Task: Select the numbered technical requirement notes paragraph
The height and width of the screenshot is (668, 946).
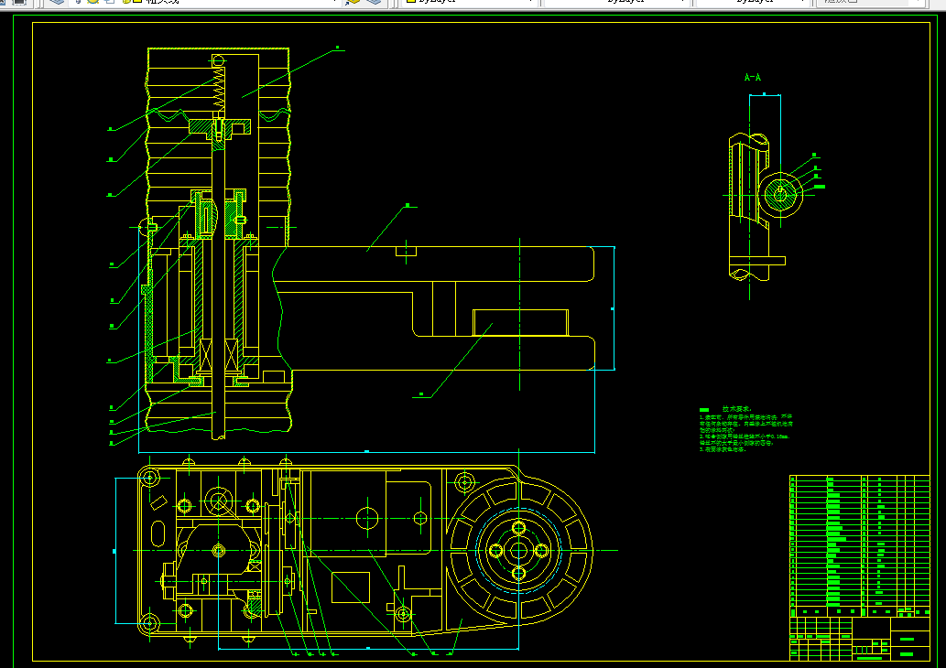Action: [745, 433]
